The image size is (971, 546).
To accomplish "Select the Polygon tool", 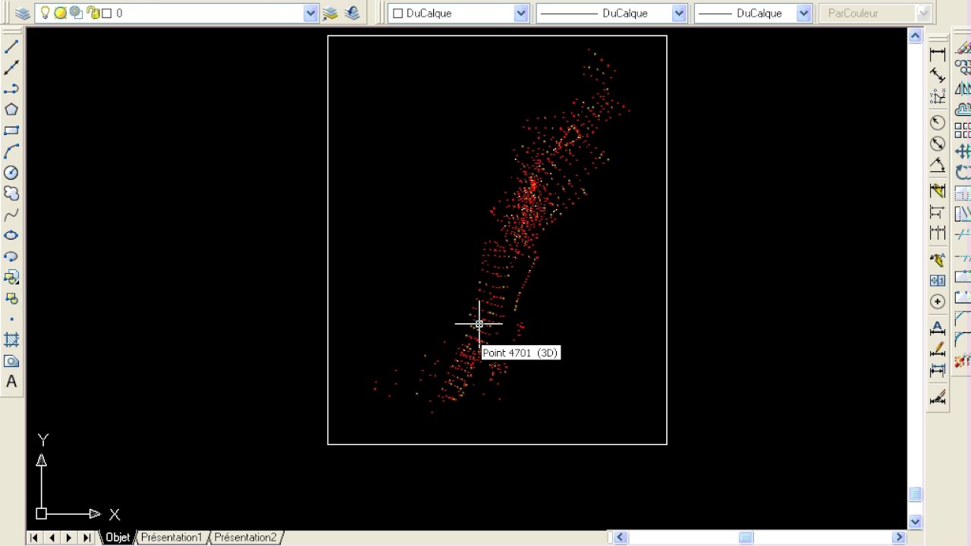I will coord(11,109).
